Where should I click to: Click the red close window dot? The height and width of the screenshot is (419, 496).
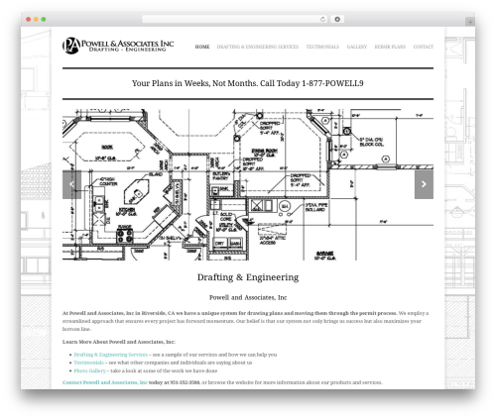pos(29,20)
